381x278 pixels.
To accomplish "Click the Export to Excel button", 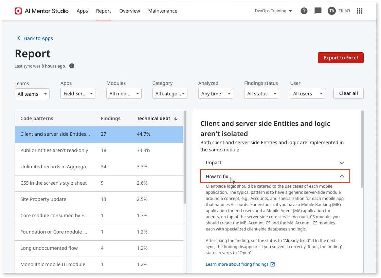I will pos(341,58).
